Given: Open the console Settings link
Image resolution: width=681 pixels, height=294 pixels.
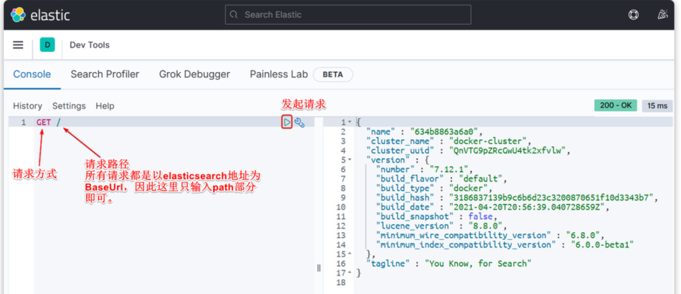Looking at the screenshot, I should click(69, 106).
